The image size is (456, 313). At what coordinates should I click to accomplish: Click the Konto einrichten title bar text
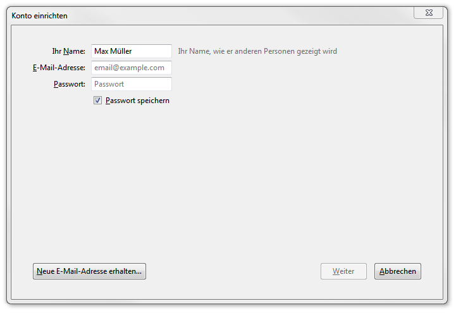tap(40, 16)
